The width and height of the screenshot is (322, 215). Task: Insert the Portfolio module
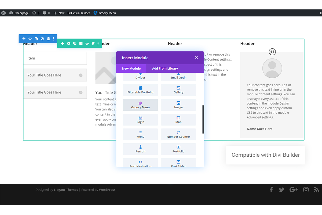178,149
